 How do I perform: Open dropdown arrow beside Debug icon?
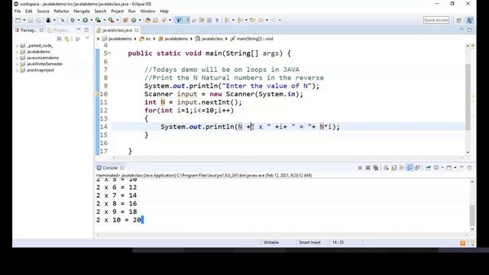click(78, 21)
